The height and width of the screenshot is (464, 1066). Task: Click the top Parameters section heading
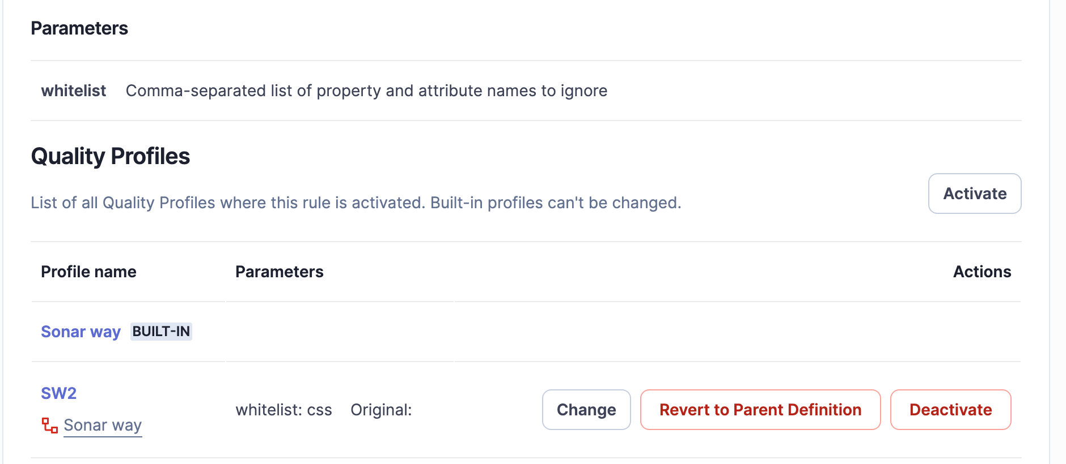[79, 28]
